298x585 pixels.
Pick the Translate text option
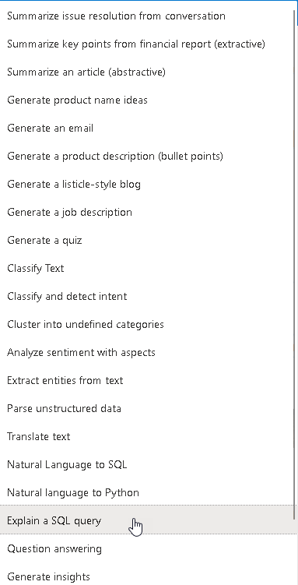[147, 436]
